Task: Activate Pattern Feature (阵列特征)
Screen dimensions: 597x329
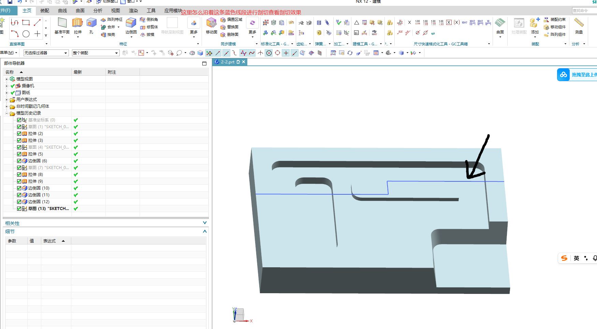Action: (112, 19)
